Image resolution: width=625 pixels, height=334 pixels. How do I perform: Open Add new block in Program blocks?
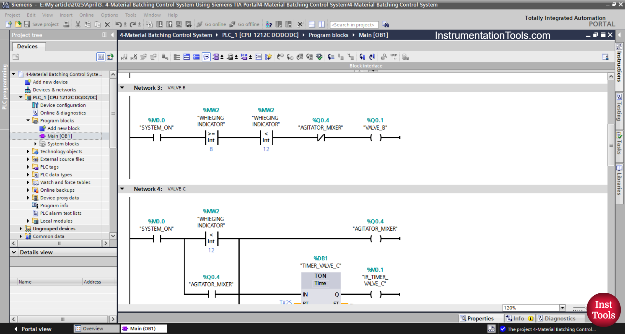pos(63,128)
